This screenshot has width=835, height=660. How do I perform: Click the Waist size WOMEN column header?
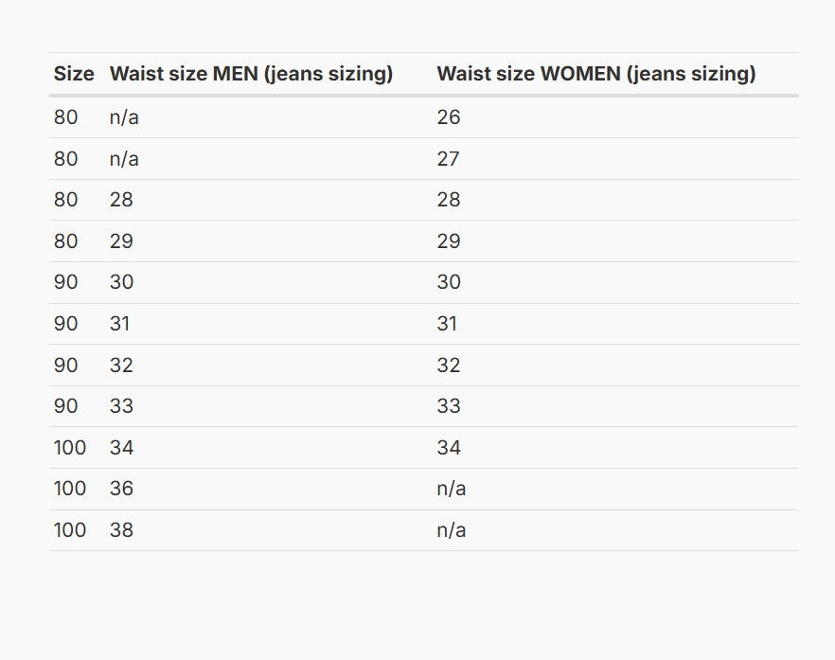pos(596,74)
